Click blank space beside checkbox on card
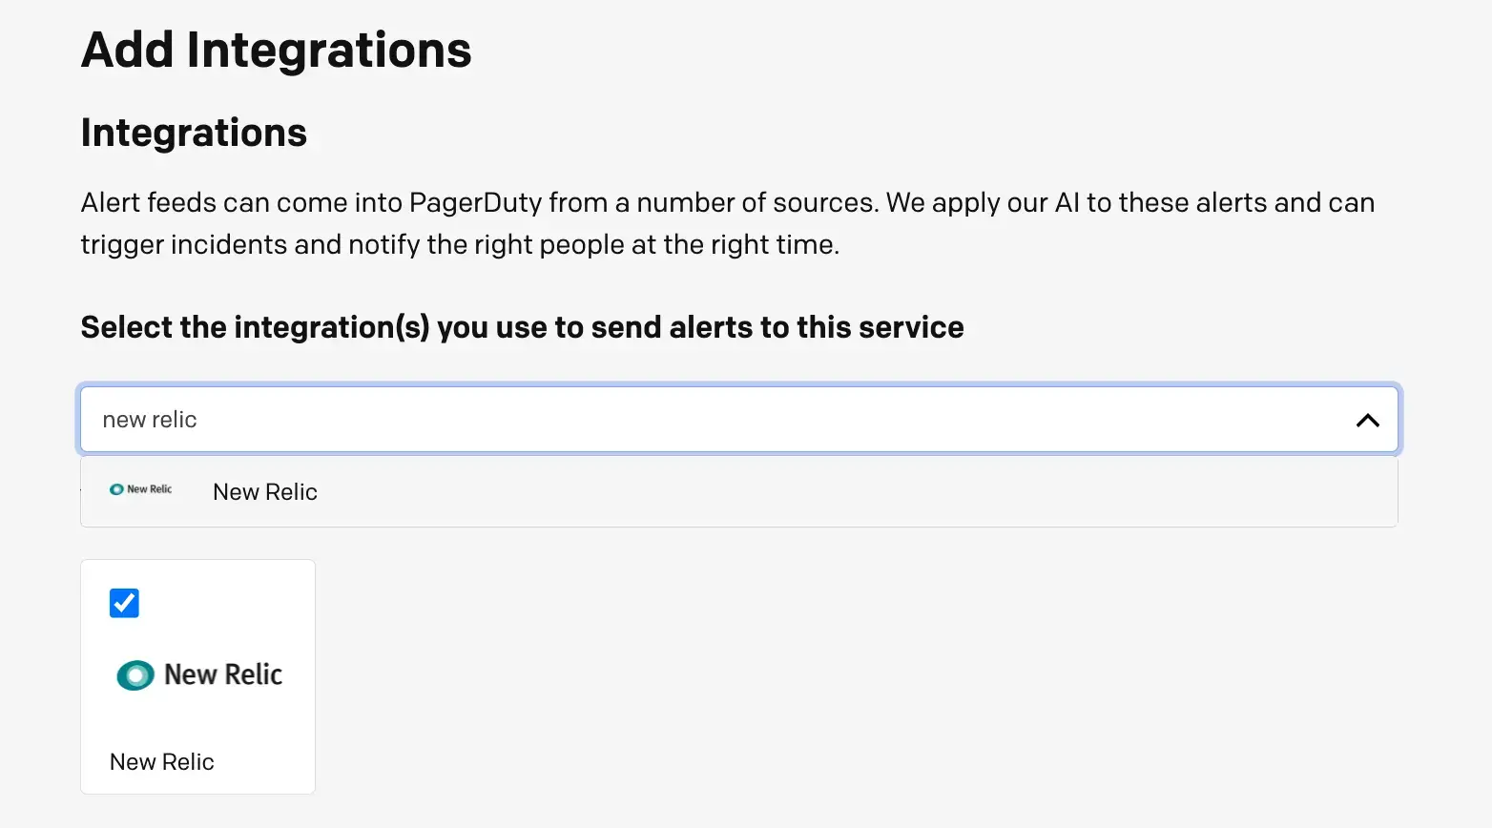The width and height of the screenshot is (1492, 828). tap(229, 603)
